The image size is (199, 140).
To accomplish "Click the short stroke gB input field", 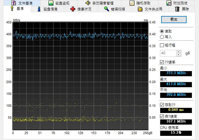I will click(x=168, y=53).
